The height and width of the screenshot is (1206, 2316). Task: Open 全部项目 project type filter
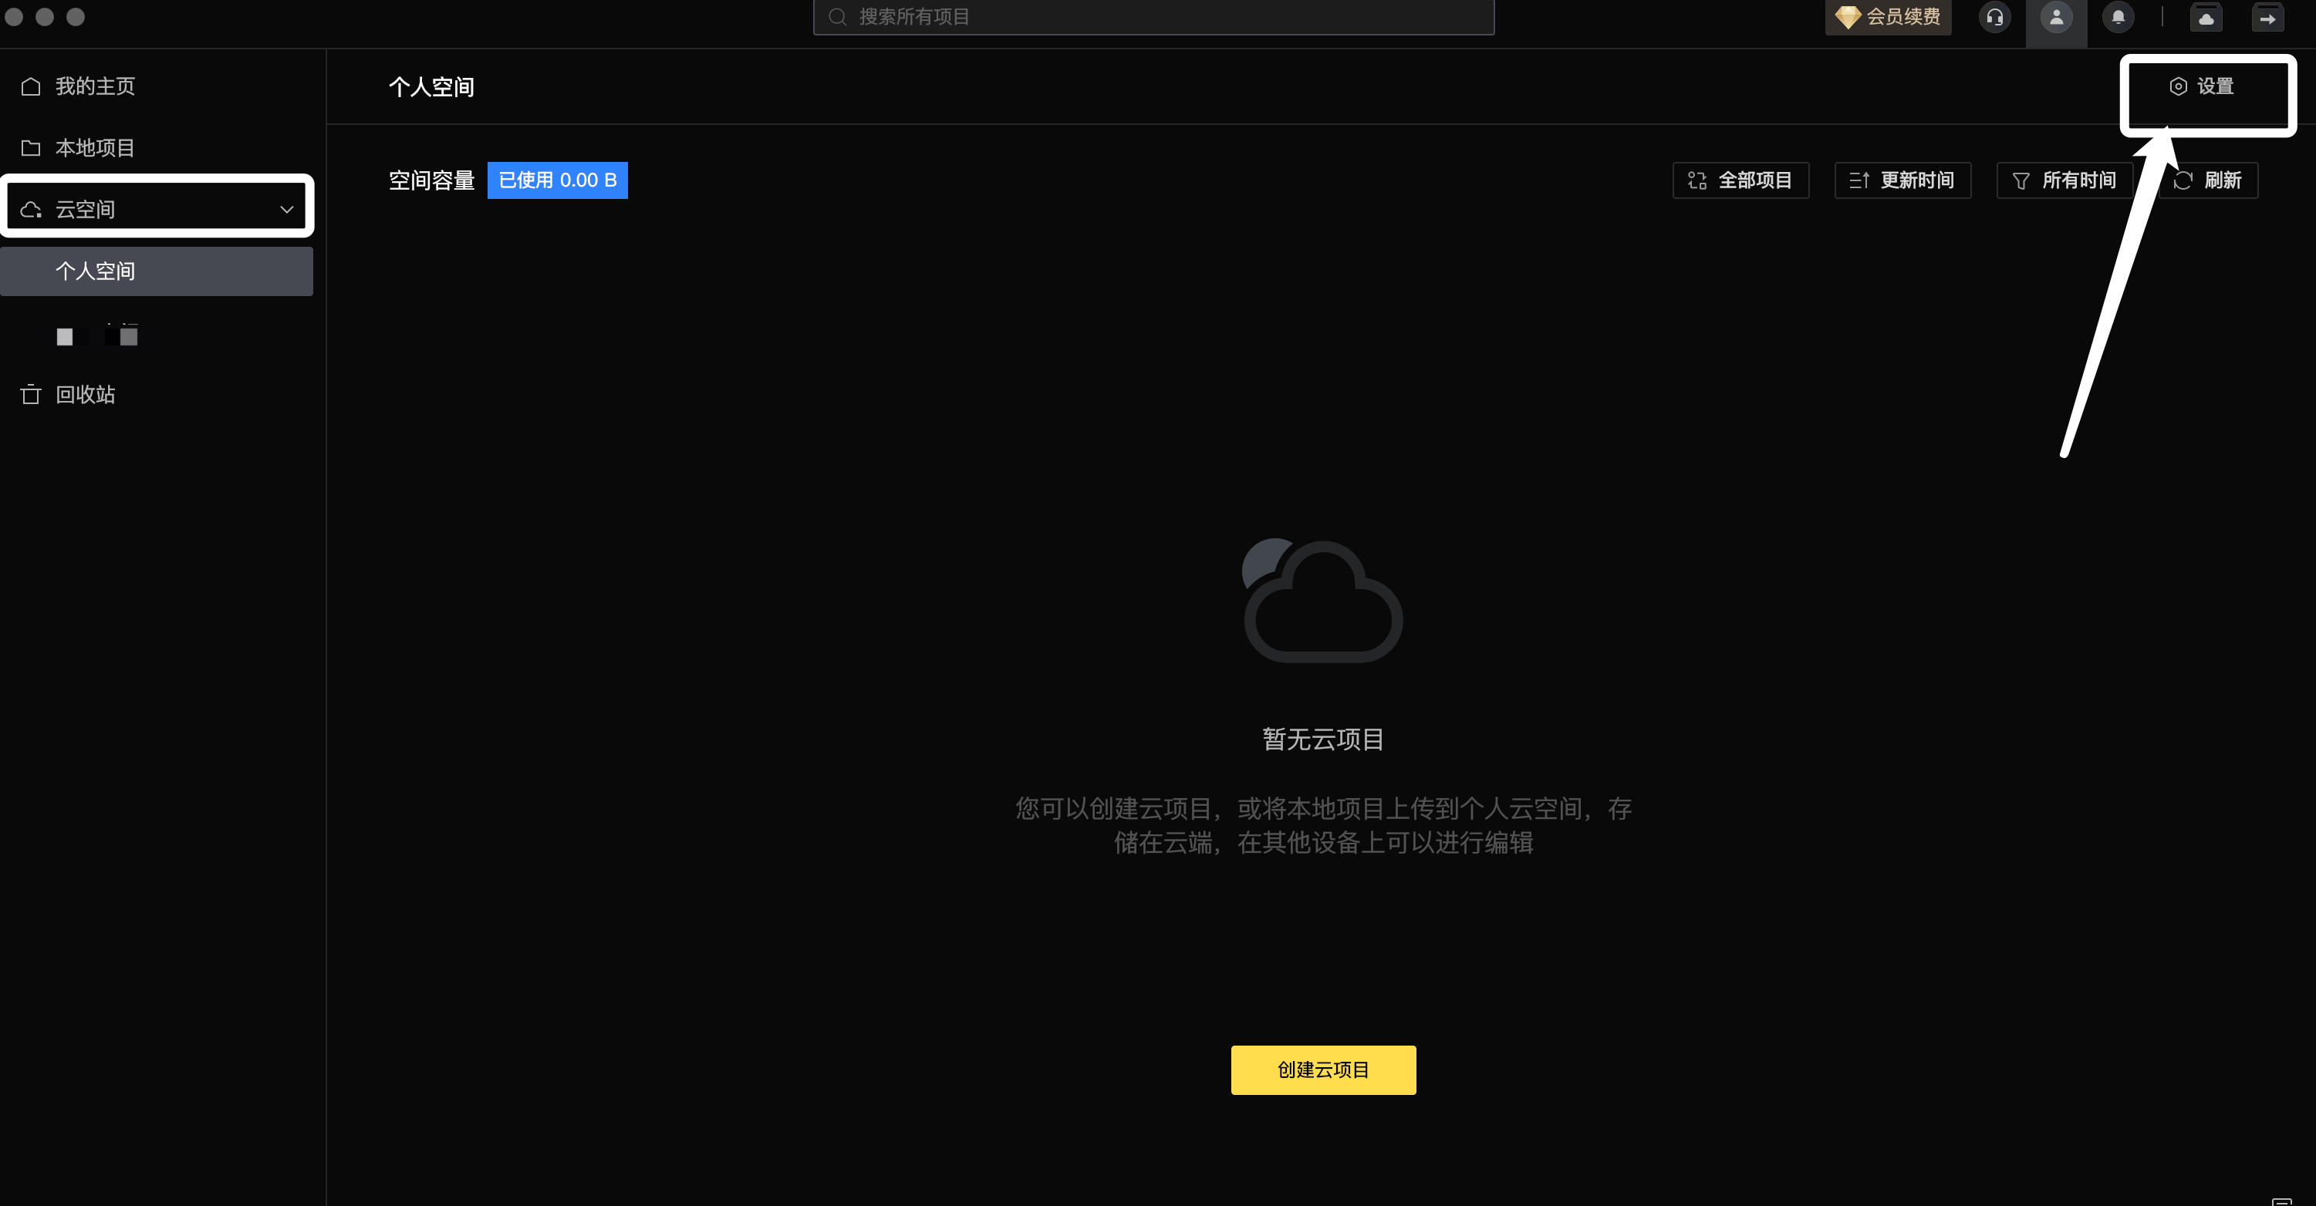tap(1740, 180)
